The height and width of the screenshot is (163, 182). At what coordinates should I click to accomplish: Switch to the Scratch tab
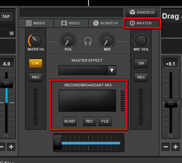coord(106,23)
